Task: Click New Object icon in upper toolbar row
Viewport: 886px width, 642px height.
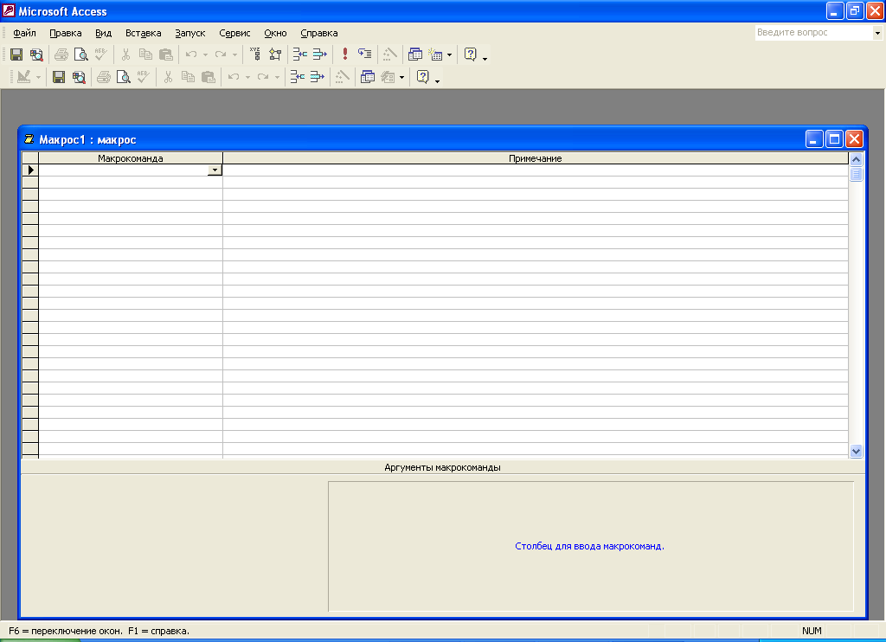Action: click(436, 55)
